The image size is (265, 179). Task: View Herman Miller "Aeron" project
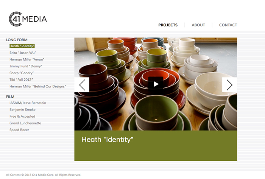[27, 59]
